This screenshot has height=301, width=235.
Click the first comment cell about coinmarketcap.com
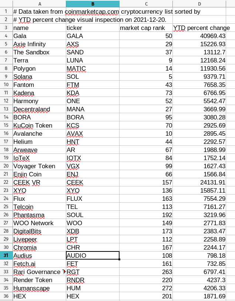[x=39, y=11]
